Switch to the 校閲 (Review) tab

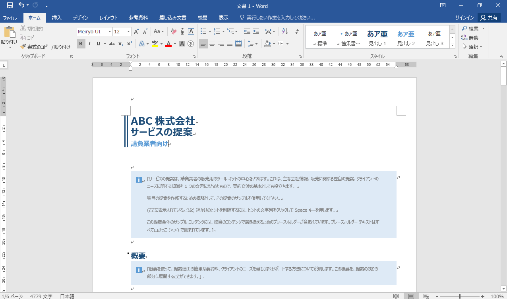203,18
